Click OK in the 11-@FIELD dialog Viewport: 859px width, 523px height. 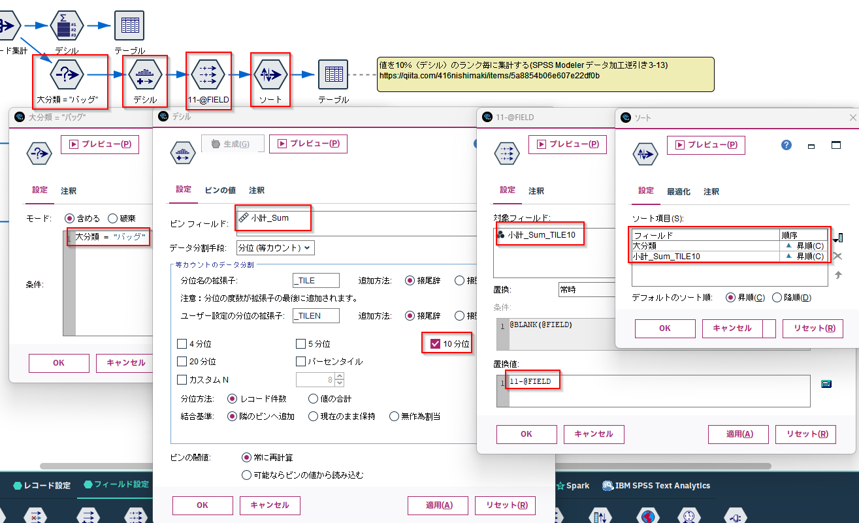click(x=527, y=434)
